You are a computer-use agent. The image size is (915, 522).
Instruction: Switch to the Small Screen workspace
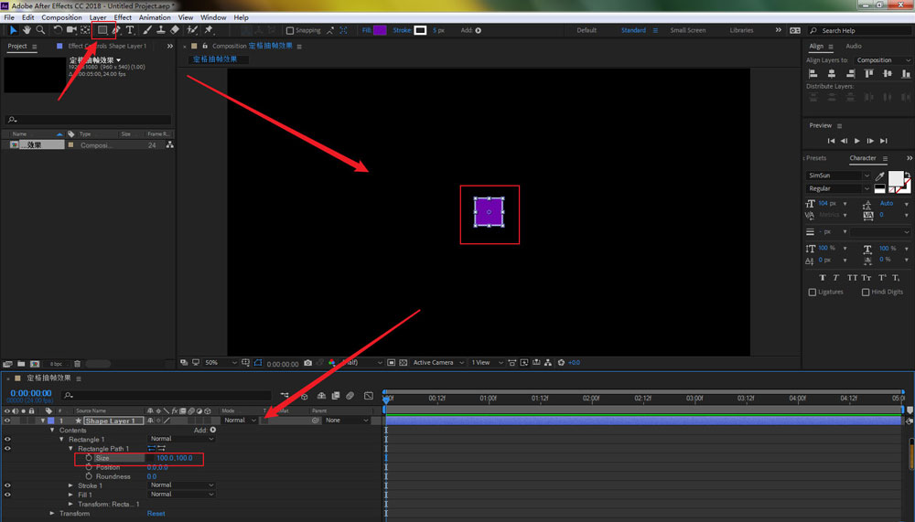687,30
